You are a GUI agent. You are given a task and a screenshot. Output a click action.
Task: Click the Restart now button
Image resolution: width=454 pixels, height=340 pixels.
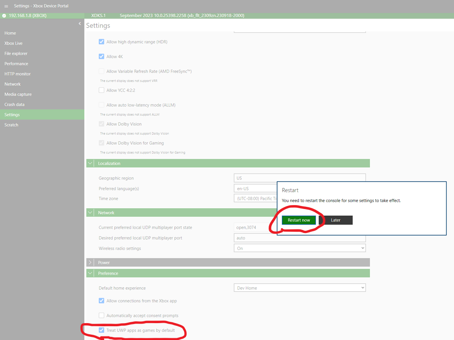point(299,220)
